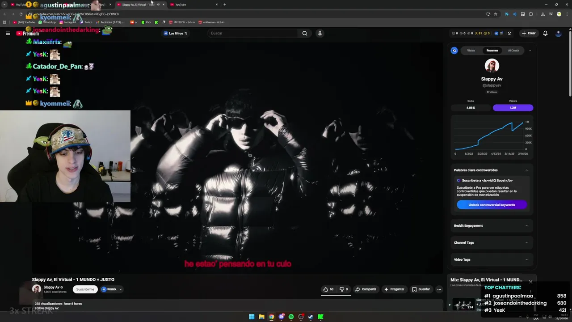Like the video with thumbs up

tap(328, 289)
